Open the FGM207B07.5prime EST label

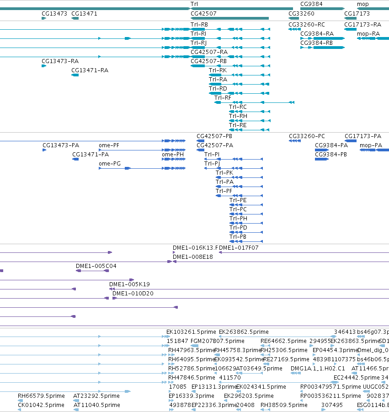[218, 341]
